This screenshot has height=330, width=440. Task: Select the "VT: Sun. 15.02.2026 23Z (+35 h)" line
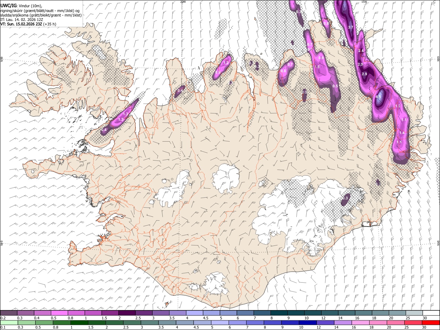28,24
